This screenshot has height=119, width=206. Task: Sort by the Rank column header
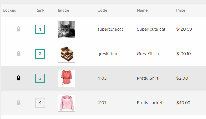pos(40,10)
